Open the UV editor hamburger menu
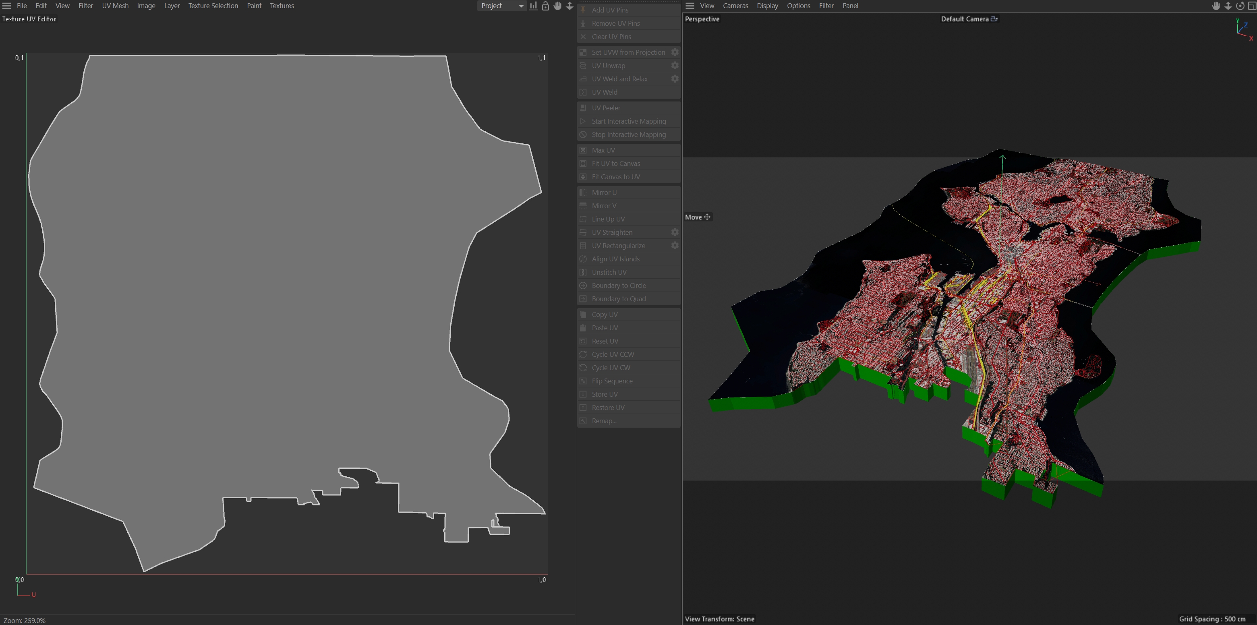Image resolution: width=1257 pixels, height=625 pixels. (7, 6)
